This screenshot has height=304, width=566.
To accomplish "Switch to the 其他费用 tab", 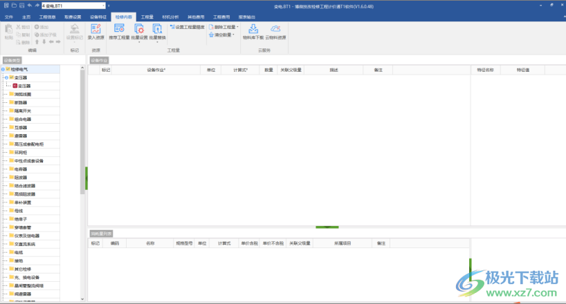I will (x=196, y=17).
